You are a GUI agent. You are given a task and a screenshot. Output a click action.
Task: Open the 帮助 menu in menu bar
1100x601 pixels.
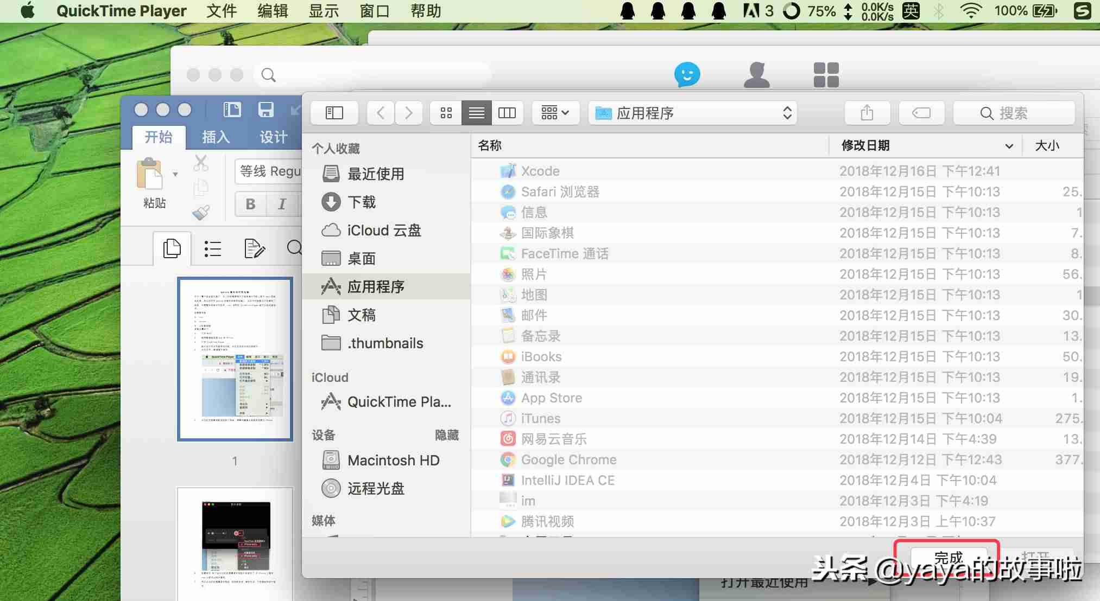[426, 11]
